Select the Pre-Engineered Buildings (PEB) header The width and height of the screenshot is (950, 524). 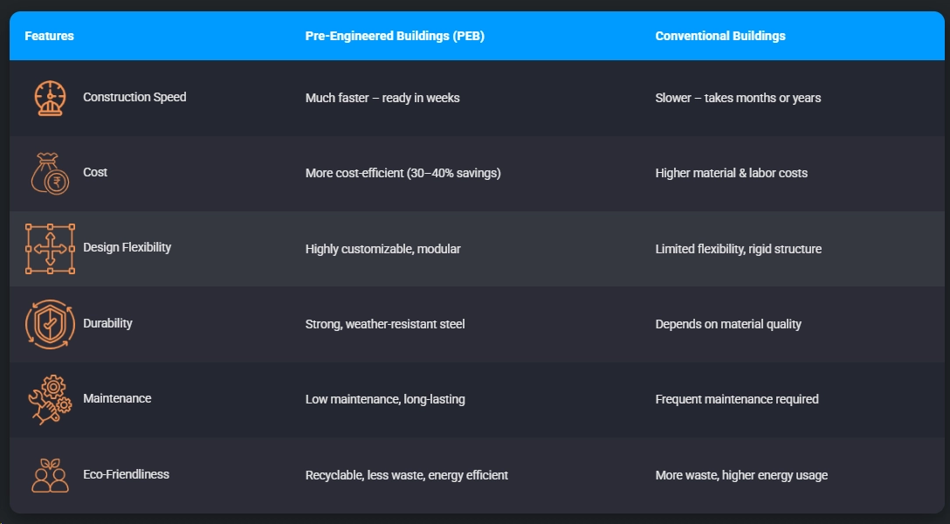point(395,36)
